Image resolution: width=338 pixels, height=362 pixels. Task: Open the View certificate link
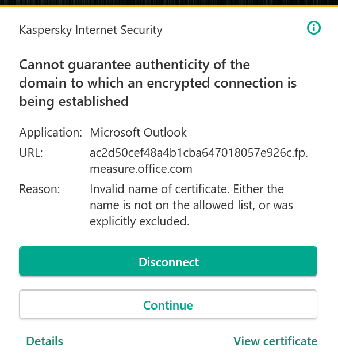(x=275, y=341)
